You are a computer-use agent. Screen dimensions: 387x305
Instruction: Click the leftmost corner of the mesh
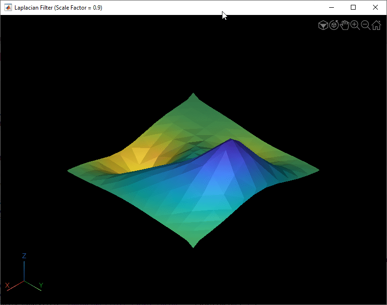(69, 170)
